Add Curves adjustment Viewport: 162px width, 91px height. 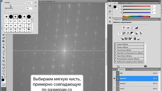(x=132, y=28)
